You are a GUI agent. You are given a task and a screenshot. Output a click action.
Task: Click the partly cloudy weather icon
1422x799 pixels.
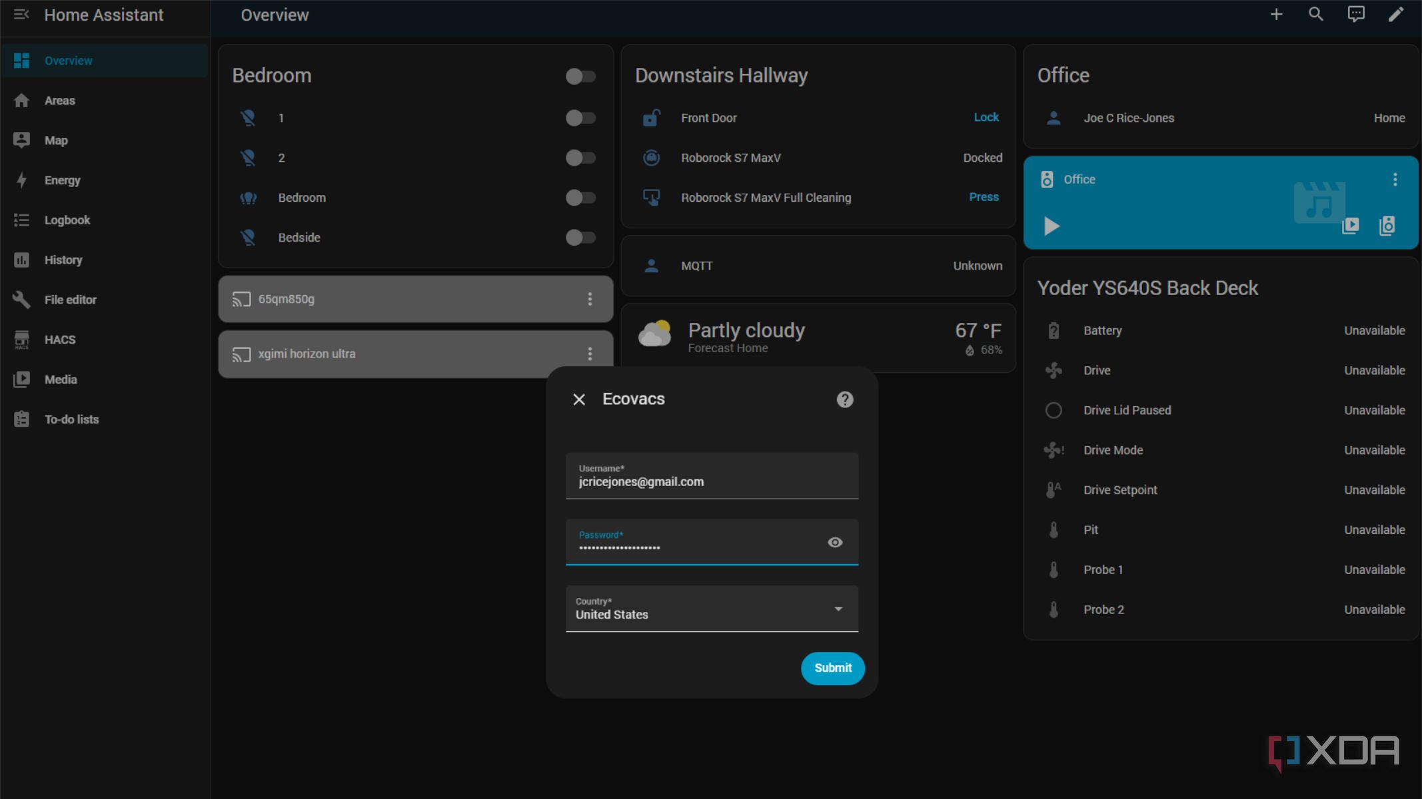[654, 334]
